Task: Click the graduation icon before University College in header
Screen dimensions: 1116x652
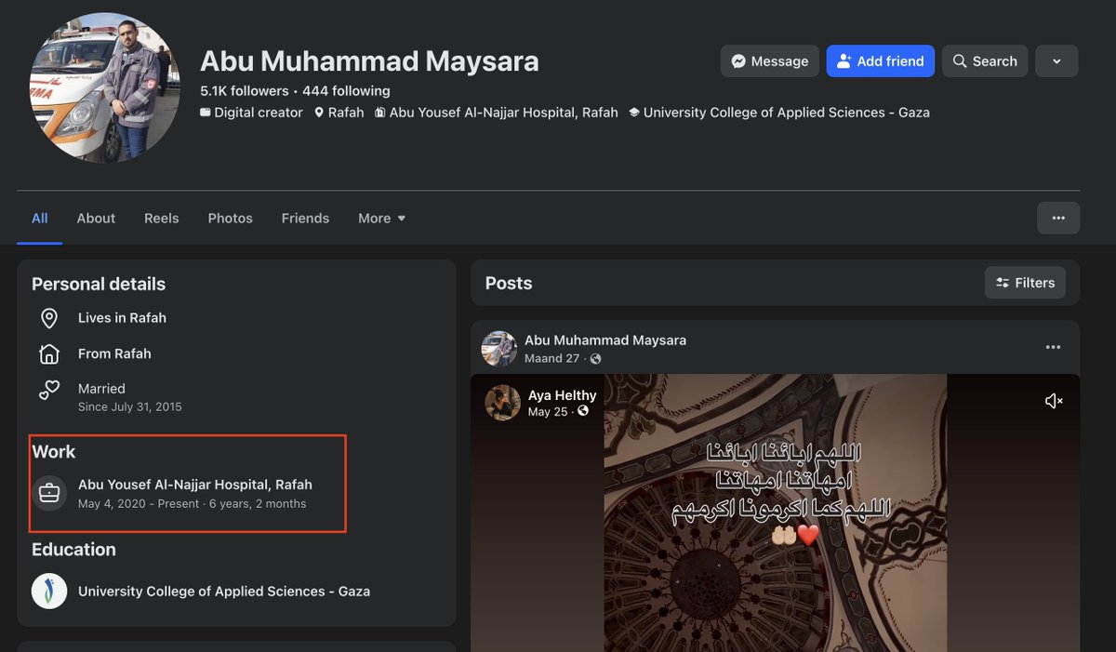Action: [634, 113]
